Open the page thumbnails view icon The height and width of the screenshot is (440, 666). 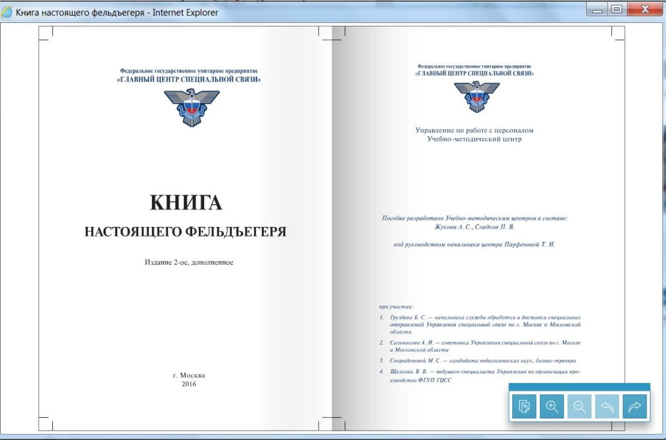(x=524, y=407)
